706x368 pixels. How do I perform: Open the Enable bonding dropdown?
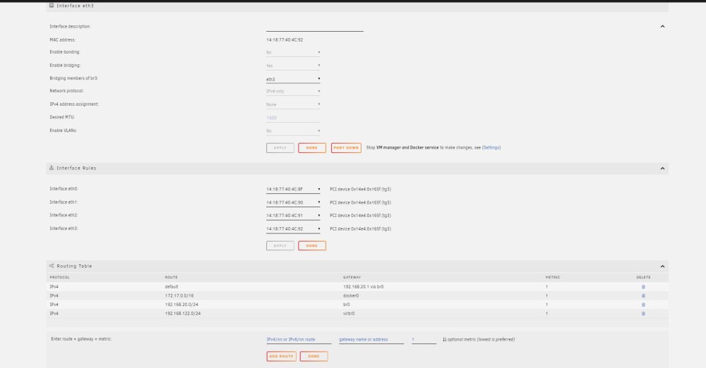293,53
